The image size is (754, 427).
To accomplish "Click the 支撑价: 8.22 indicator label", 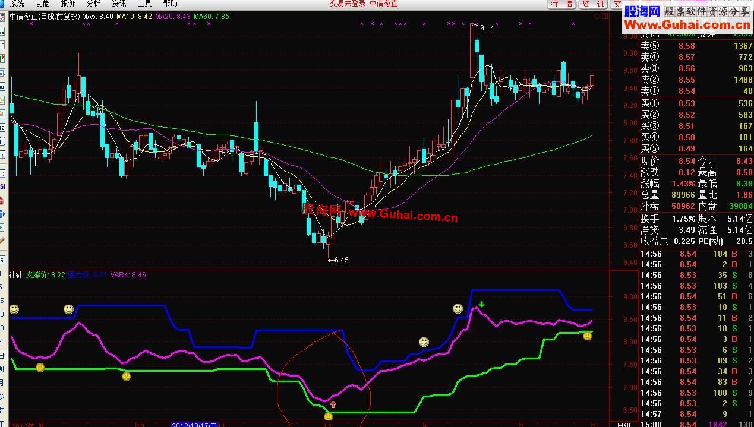I will tap(46, 275).
